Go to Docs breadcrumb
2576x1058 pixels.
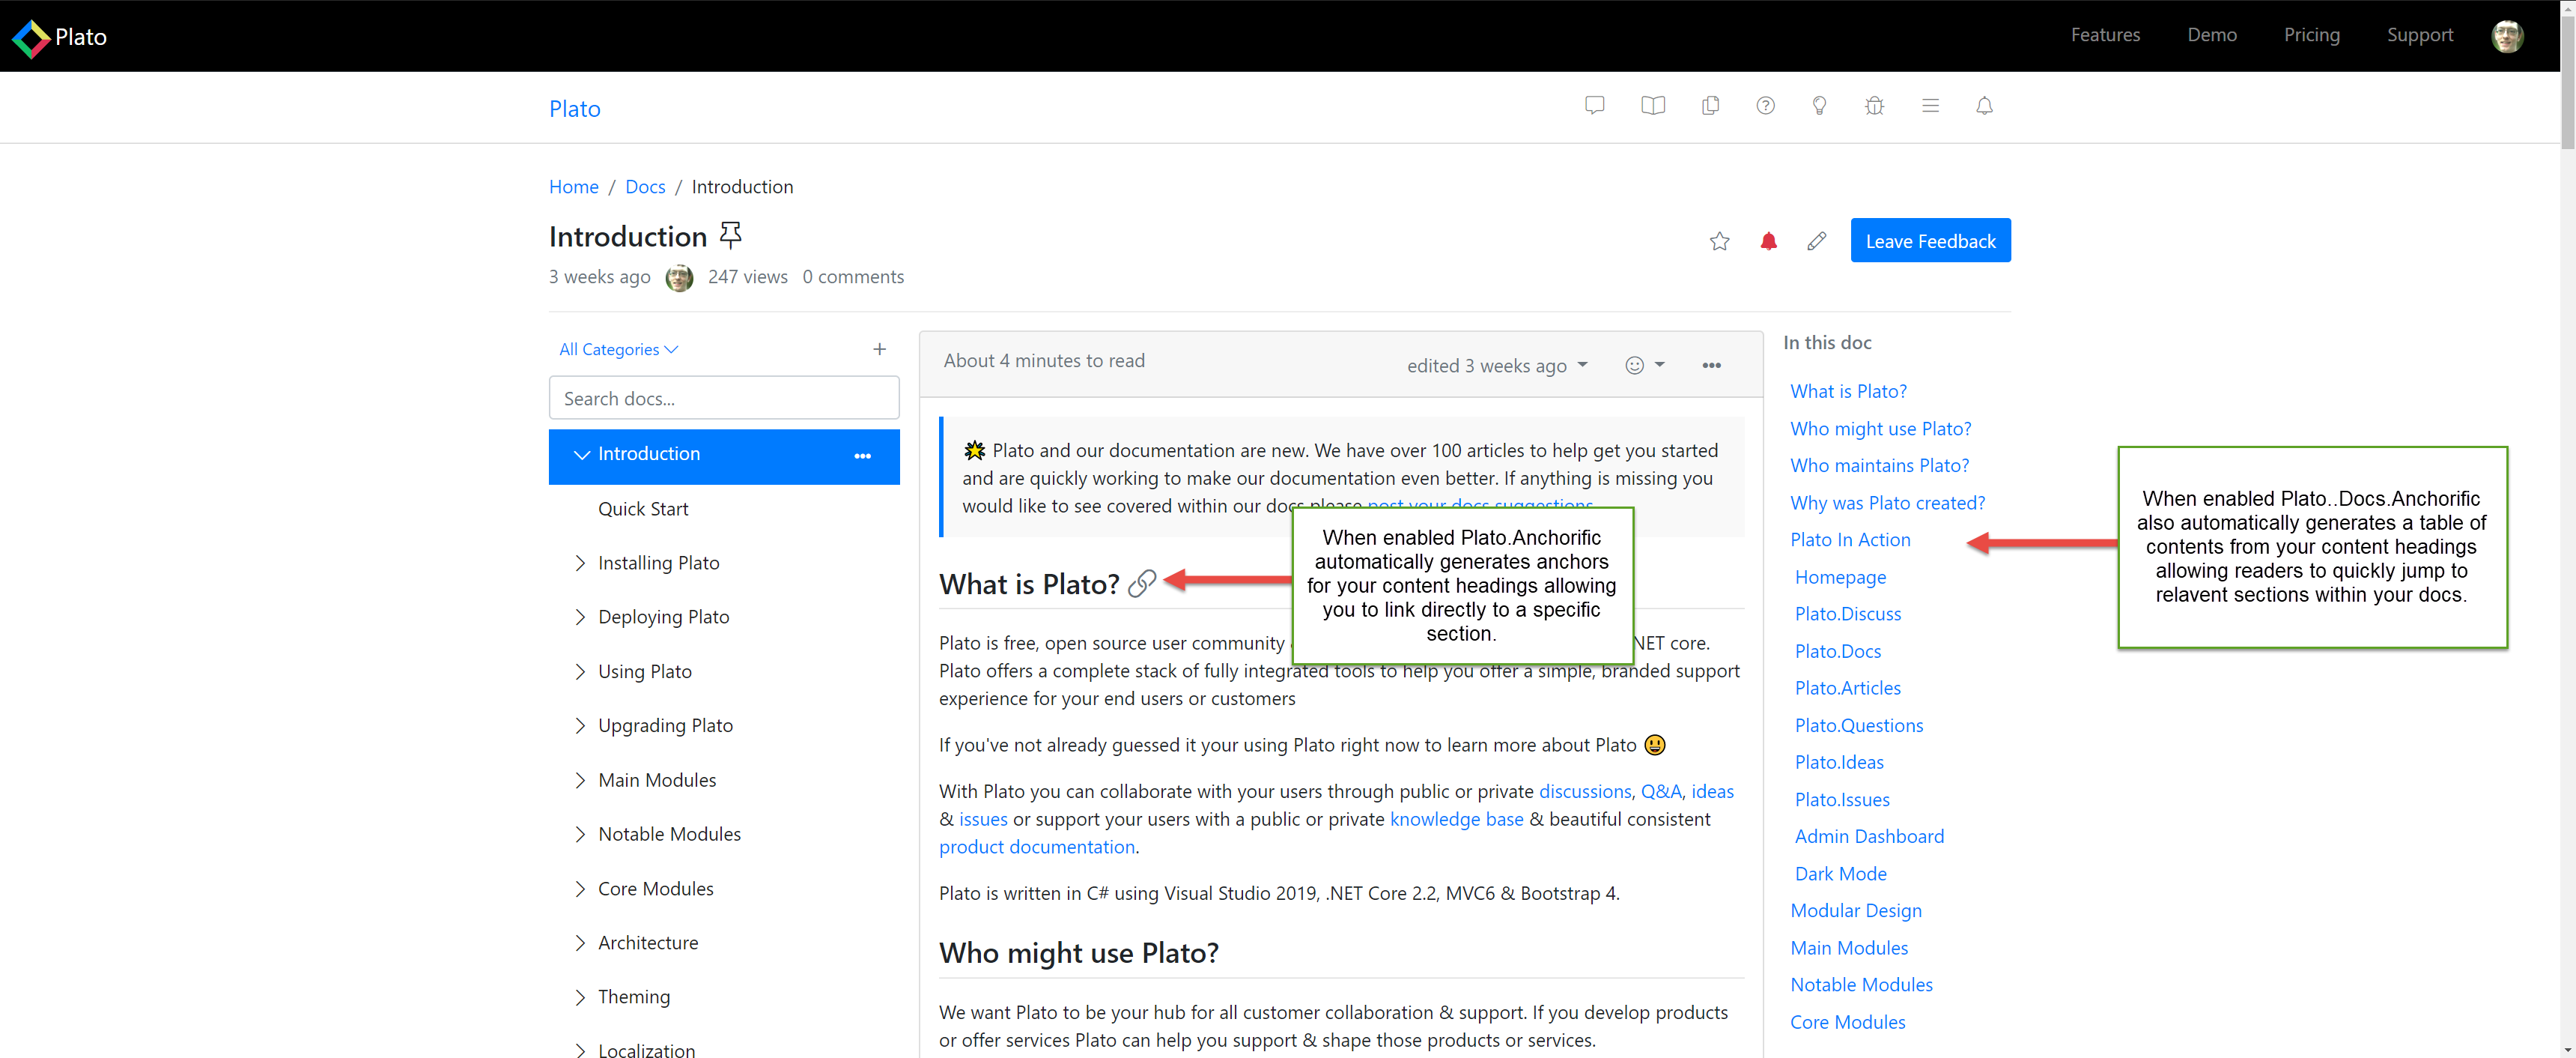645,187
